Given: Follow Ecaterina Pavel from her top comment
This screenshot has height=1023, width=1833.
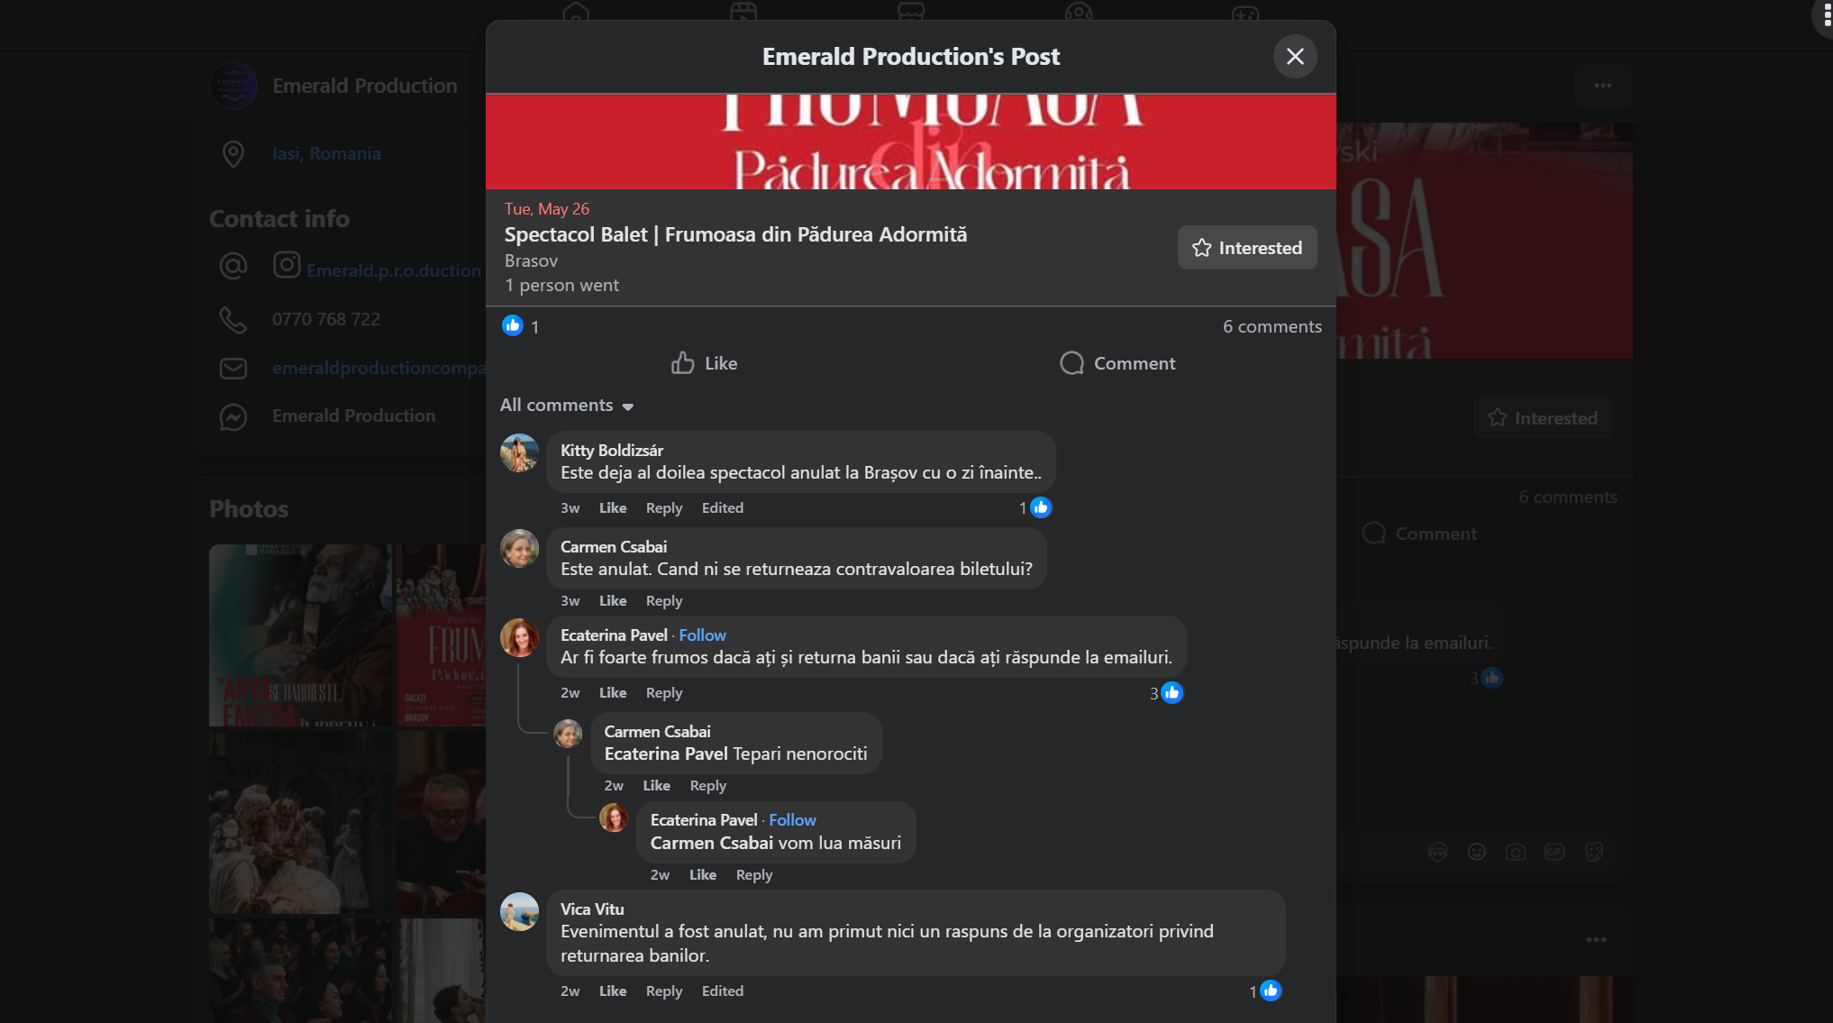Looking at the screenshot, I should (702, 635).
